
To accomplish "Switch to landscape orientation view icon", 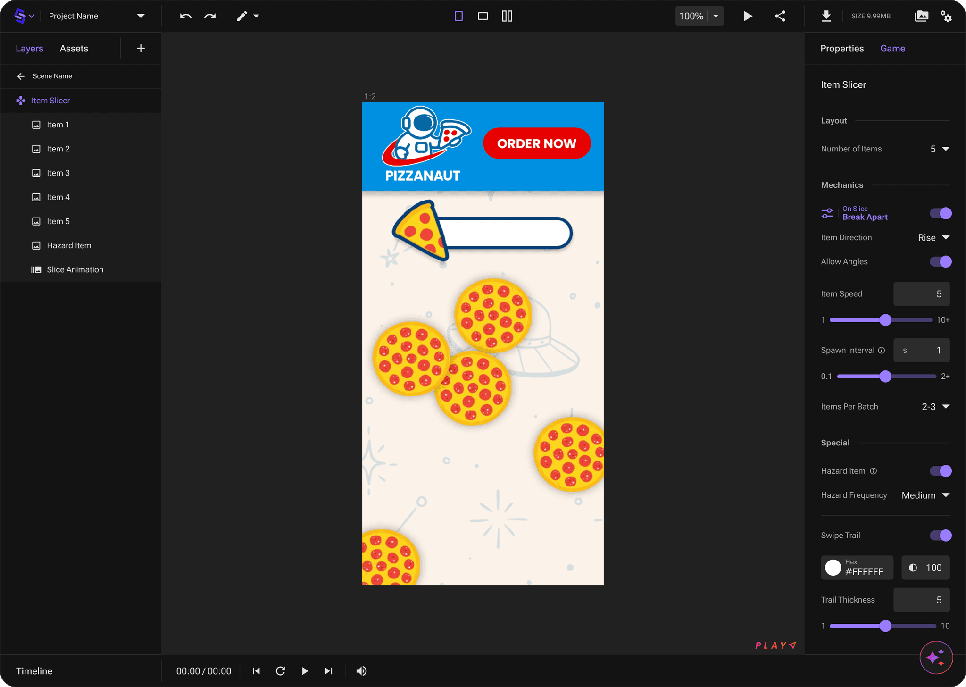I will (483, 16).
